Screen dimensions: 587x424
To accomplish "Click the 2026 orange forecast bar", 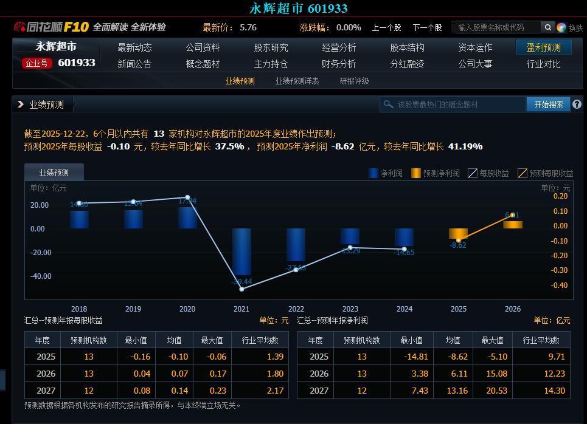I will pos(513,225).
